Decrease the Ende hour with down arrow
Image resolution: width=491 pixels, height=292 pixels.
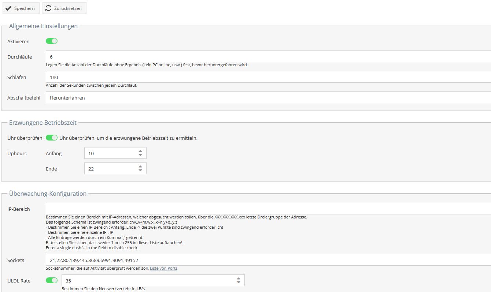pos(140,171)
